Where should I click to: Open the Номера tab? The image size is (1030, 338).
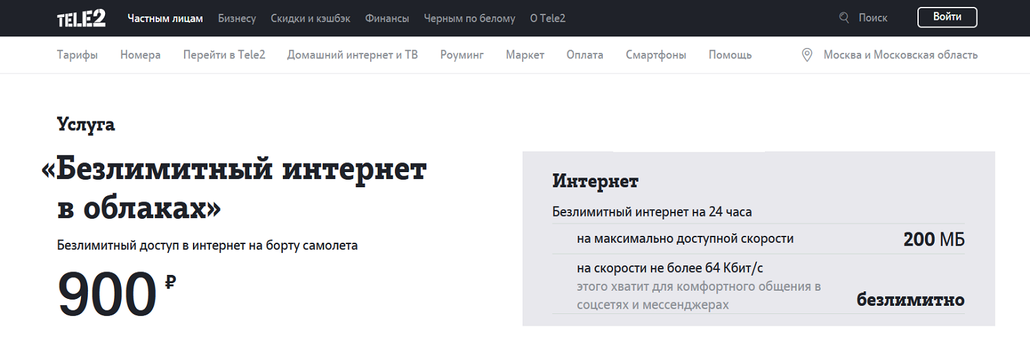[141, 55]
